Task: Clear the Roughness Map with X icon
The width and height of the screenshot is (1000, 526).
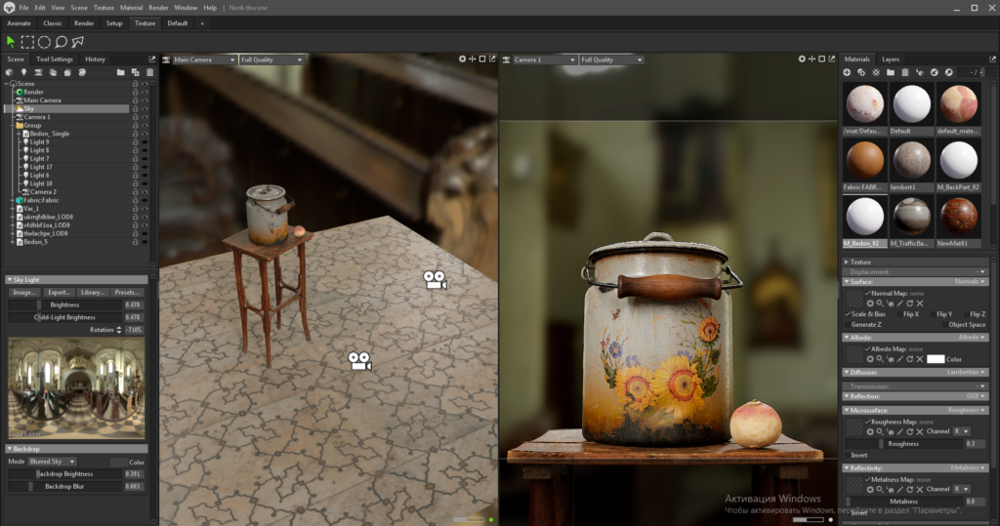Action: point(920,431)
